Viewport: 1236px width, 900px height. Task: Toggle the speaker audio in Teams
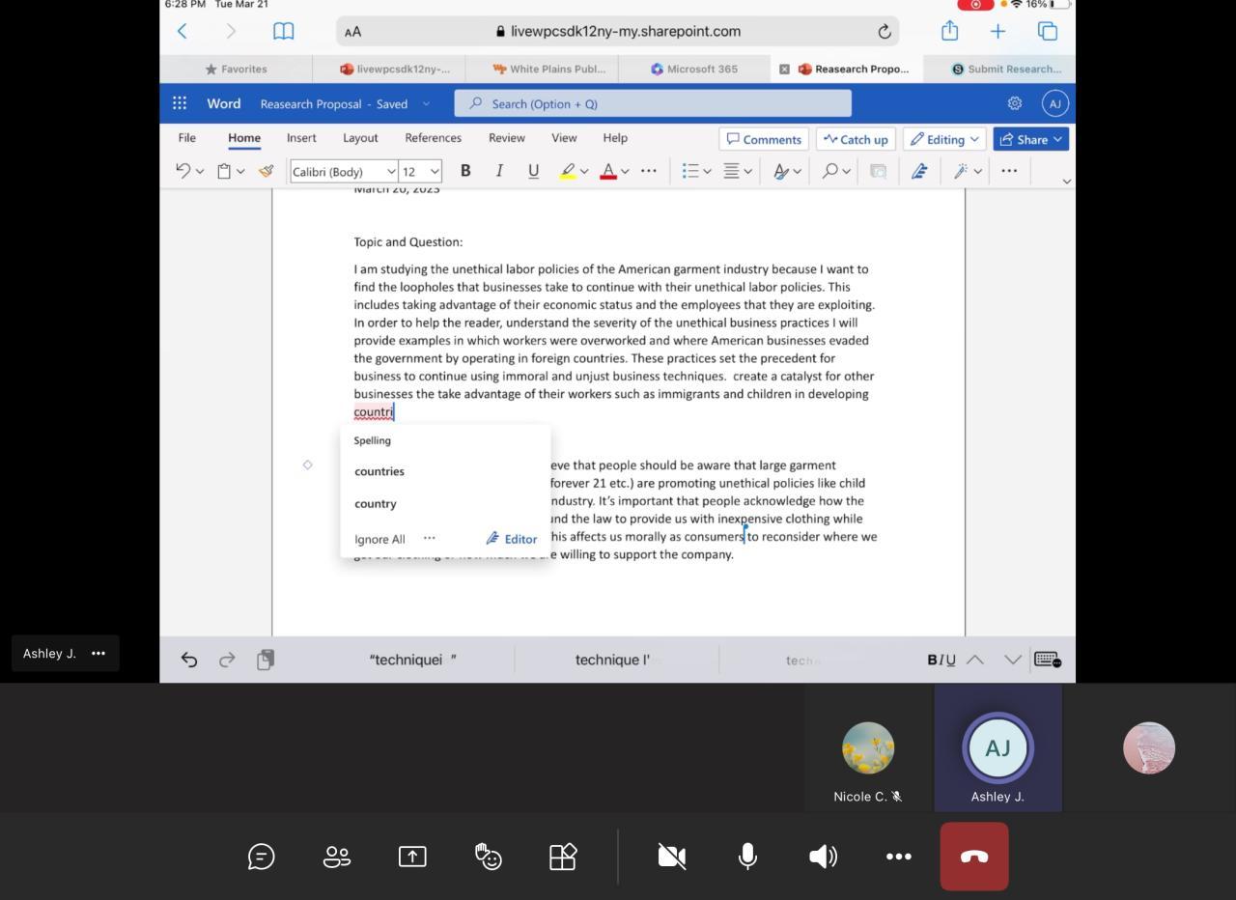point(823,857)
